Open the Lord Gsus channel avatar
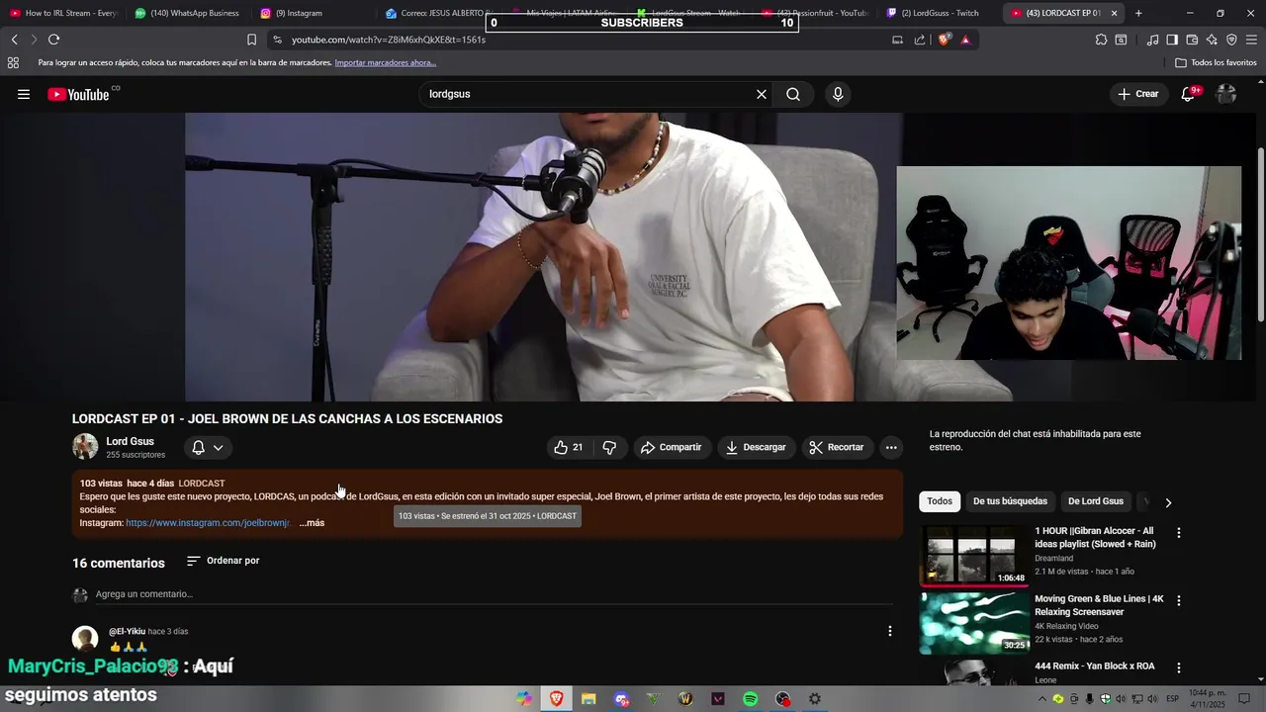This screenshot has width=1266, height=712. 85,447
